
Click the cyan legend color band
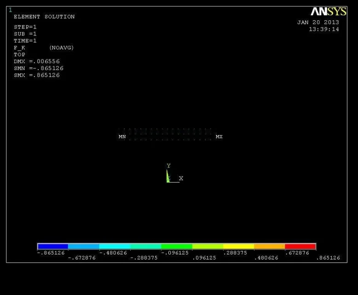(115, 246)
